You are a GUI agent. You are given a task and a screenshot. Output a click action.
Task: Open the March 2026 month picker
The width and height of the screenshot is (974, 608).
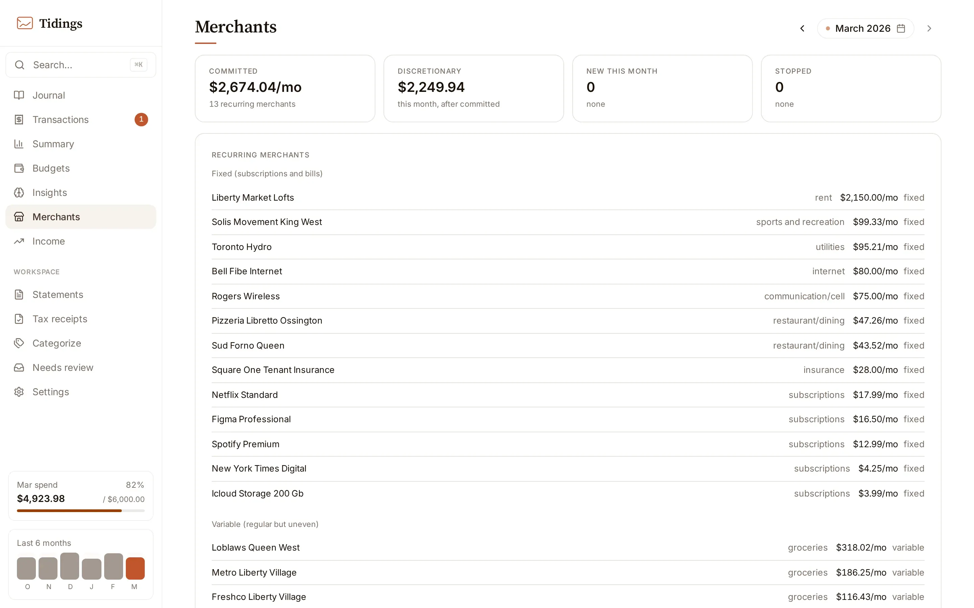[x=866, y=29]
